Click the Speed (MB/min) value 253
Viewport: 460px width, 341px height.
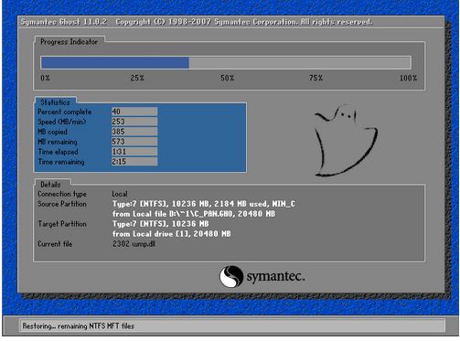134,122
